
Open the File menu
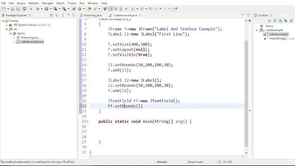3,3
